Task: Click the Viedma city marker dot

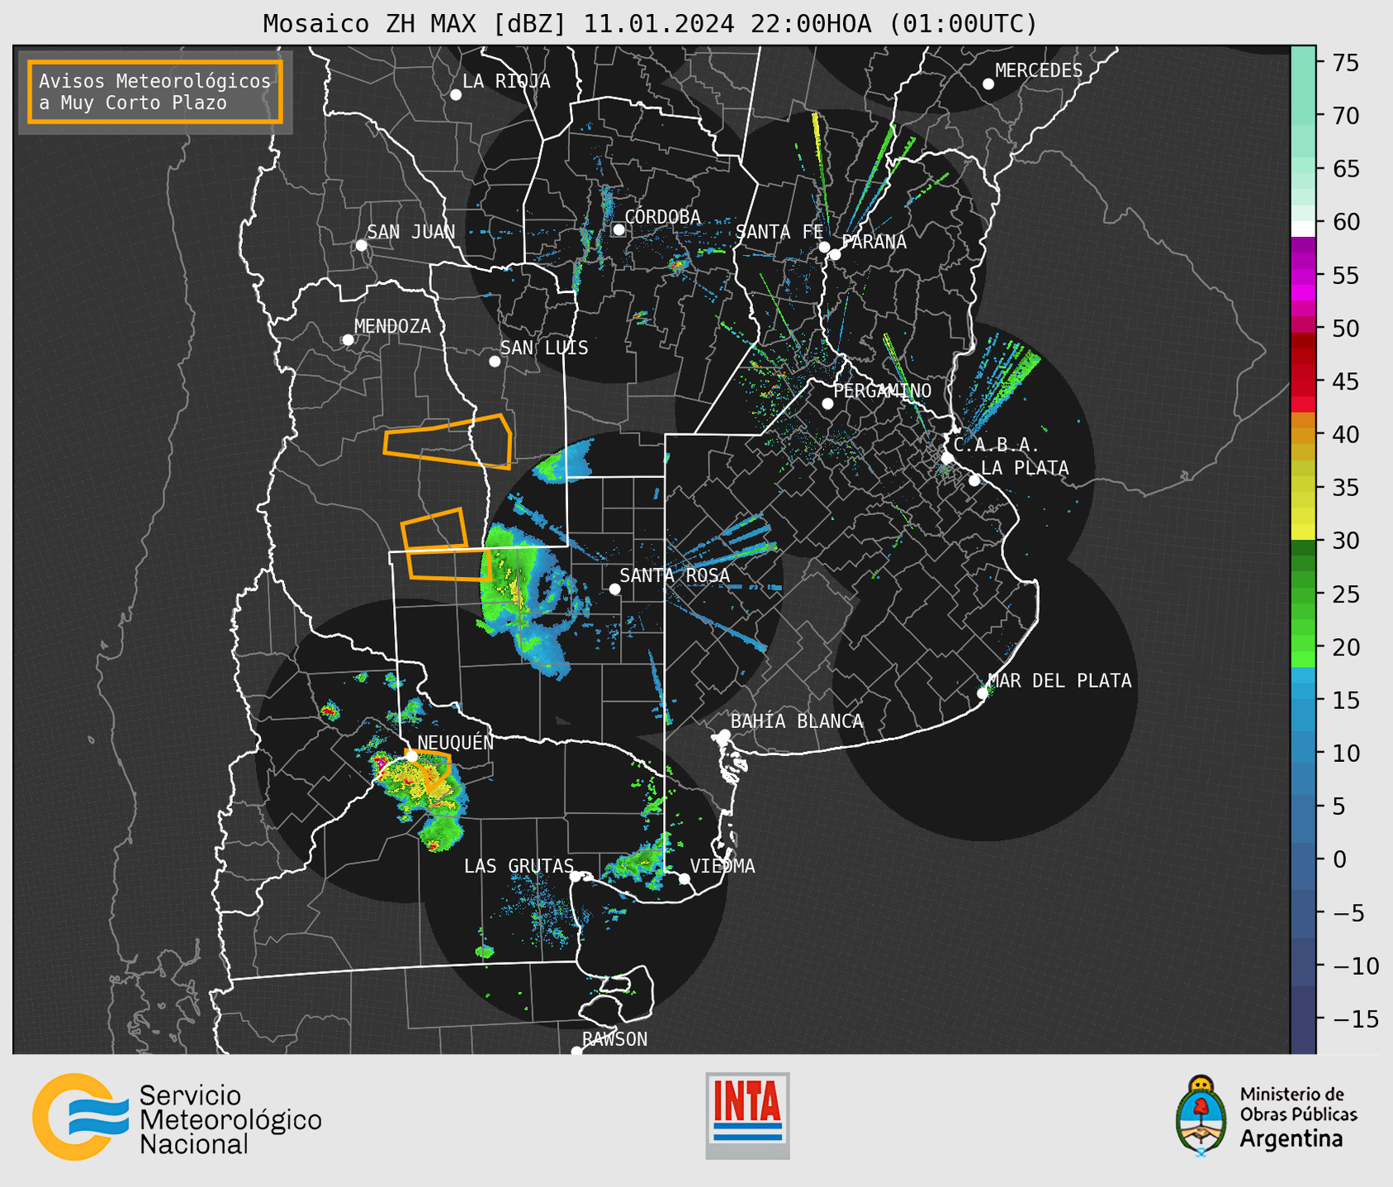Action: coord(684,878)
